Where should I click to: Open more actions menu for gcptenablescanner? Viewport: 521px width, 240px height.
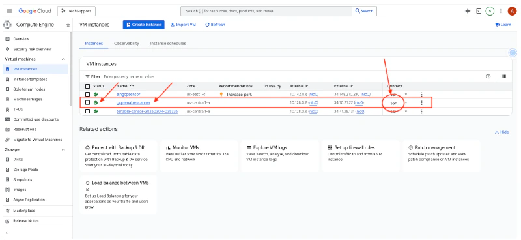(421, 103)
